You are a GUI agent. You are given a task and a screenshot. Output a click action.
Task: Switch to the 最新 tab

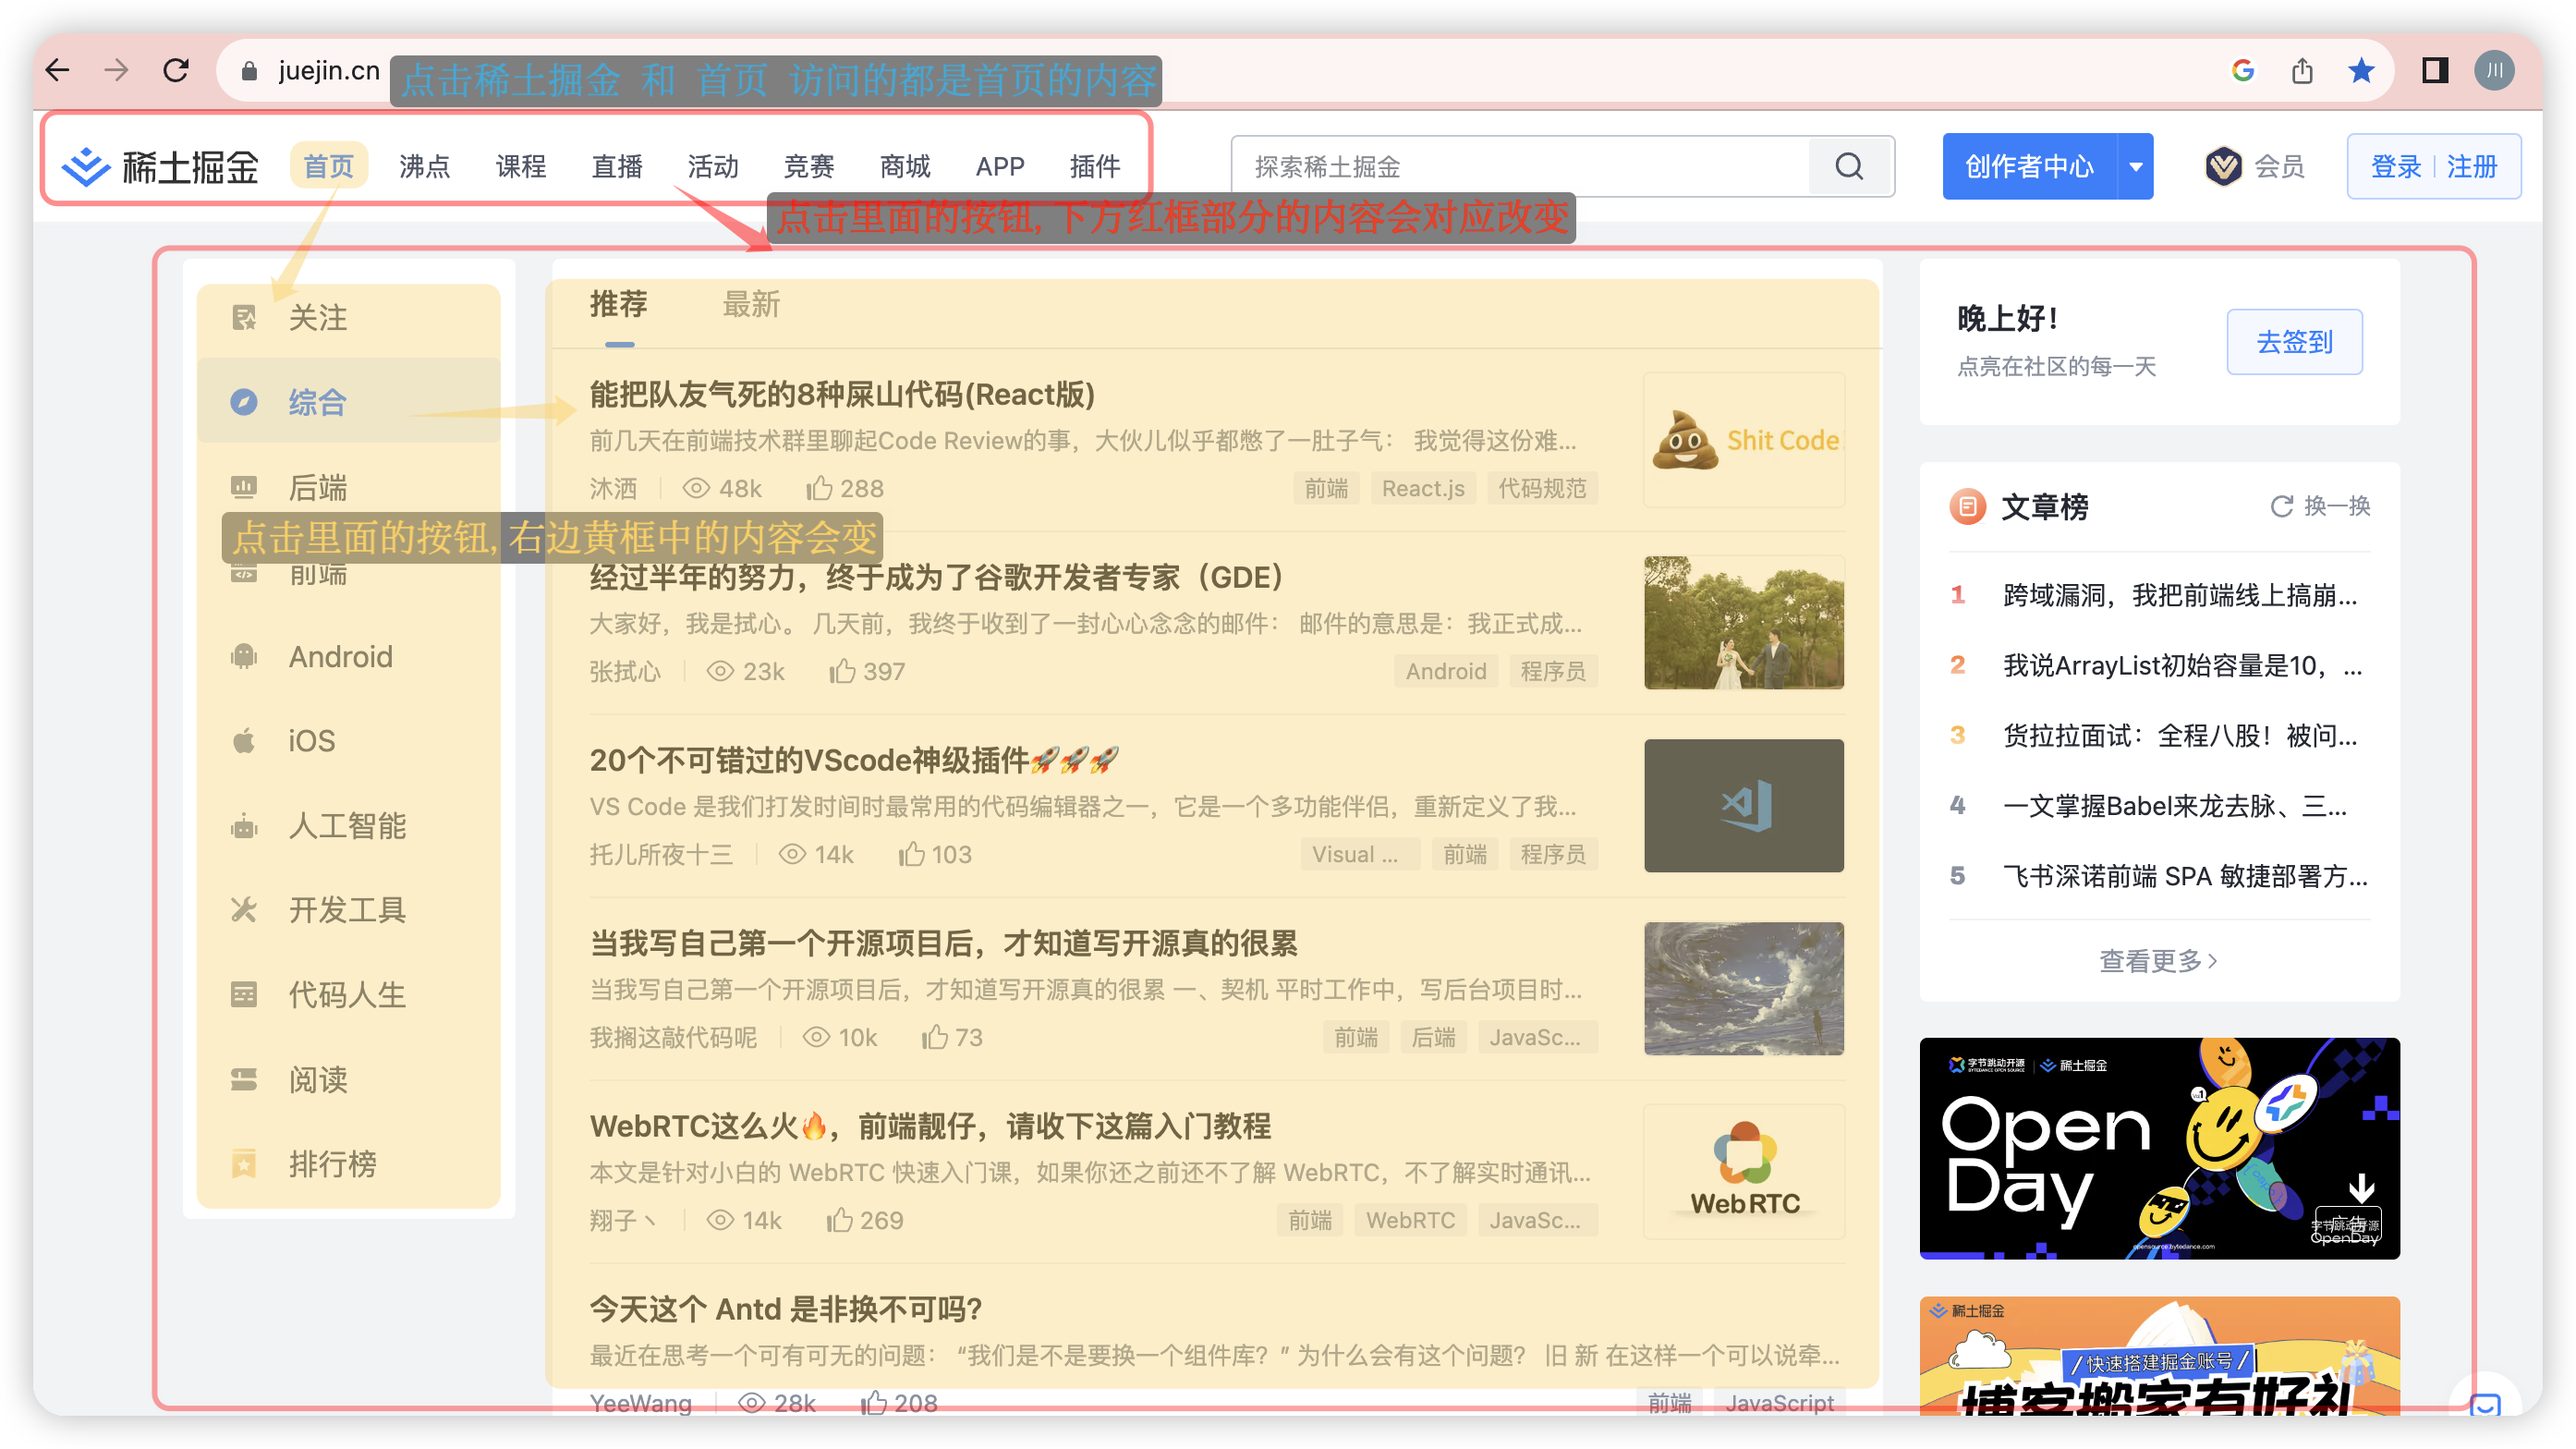(752, 306)
